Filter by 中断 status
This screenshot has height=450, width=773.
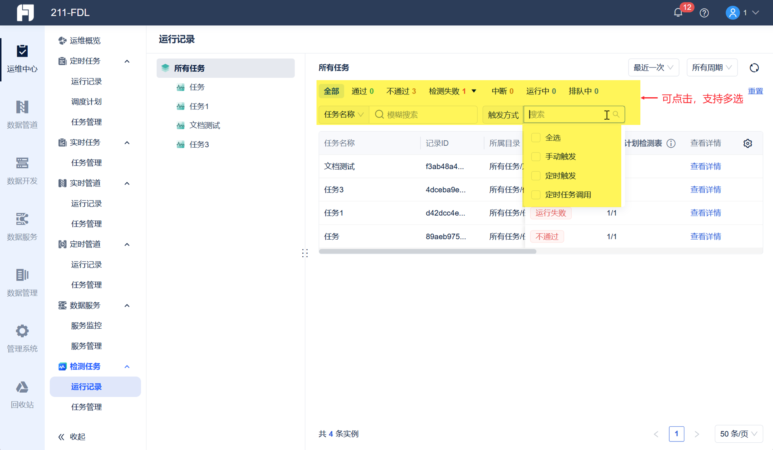pyautogui.click(x=502, y=91)
